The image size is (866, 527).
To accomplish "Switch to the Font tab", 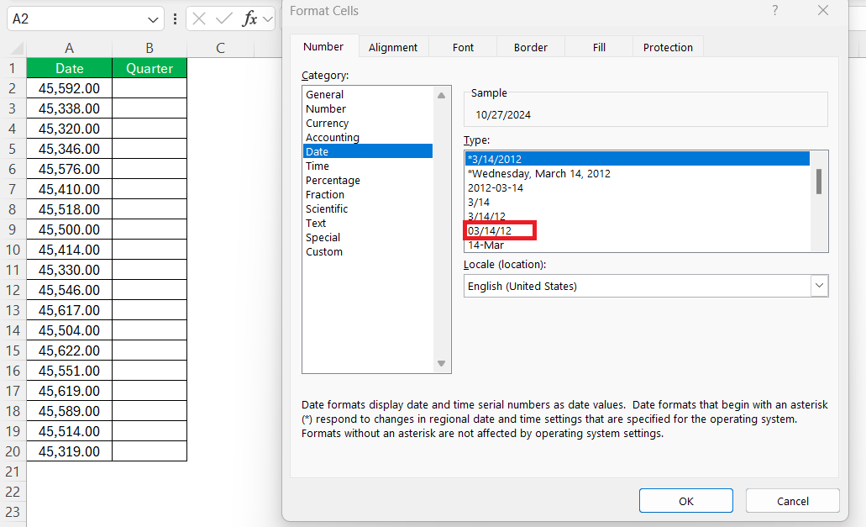I will [463, 48].
